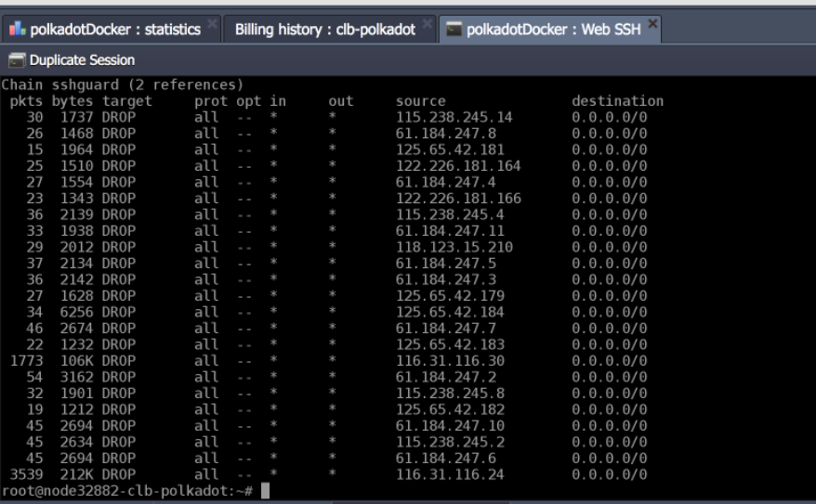Close the Web SSH tab

click(x=652, y=22)
